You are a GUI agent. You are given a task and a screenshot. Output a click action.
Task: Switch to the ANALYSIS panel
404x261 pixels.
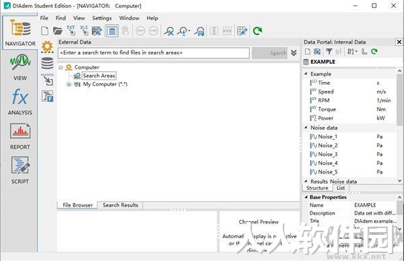(x=20, y=102)
